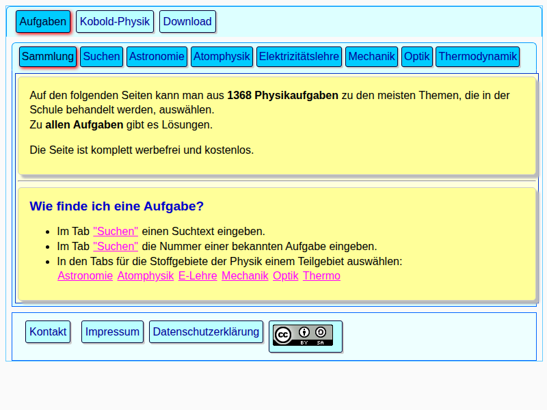Screen dimensions: 547x410
Task: Open the Thermodynamik tab
Action: [477, 57]
